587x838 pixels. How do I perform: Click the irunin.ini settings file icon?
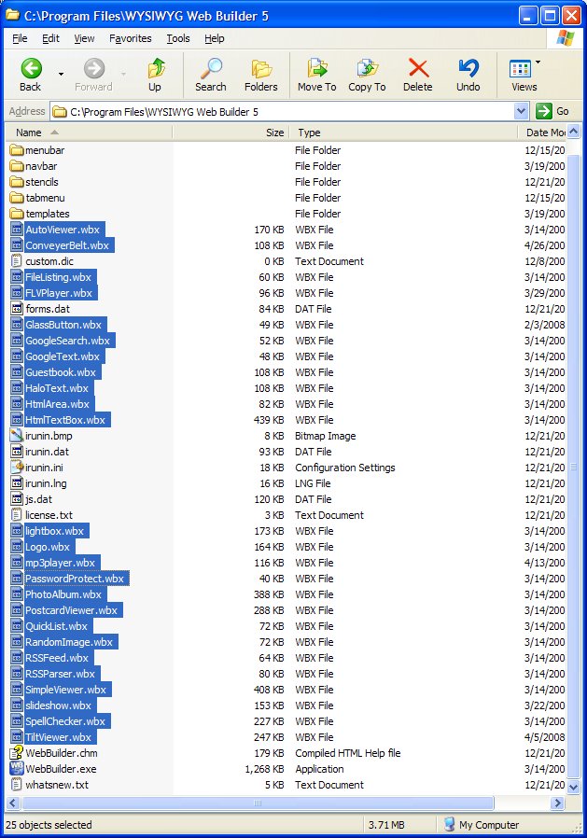(x=17, y=468)
